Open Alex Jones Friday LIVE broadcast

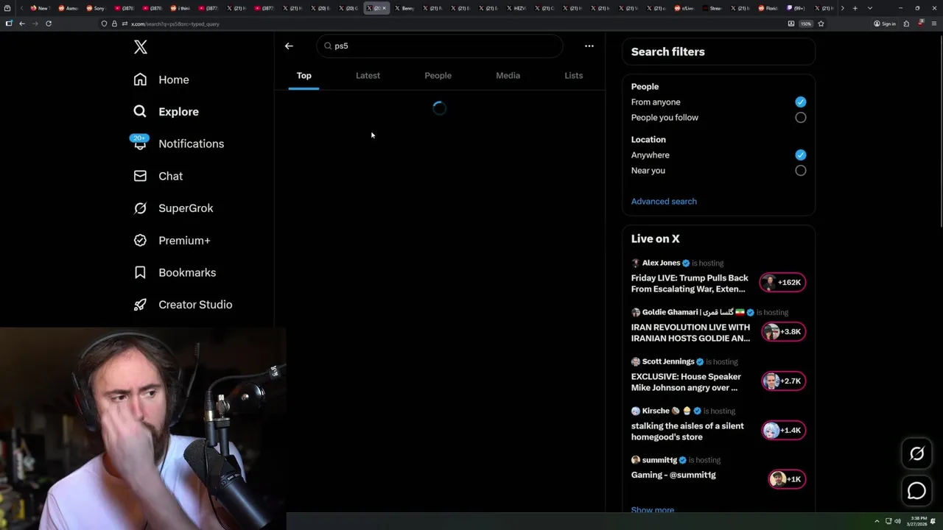pos(690,283)
